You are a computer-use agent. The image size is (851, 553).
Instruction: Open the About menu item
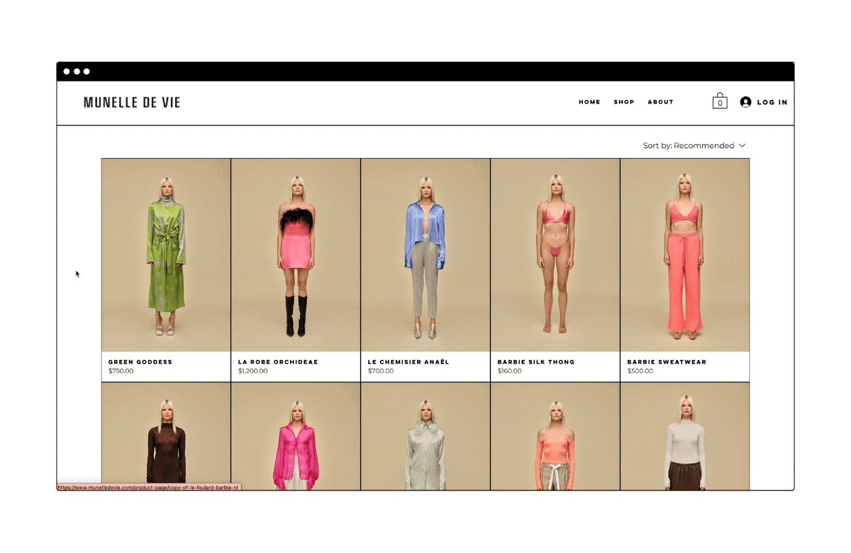tap(660, 102)
